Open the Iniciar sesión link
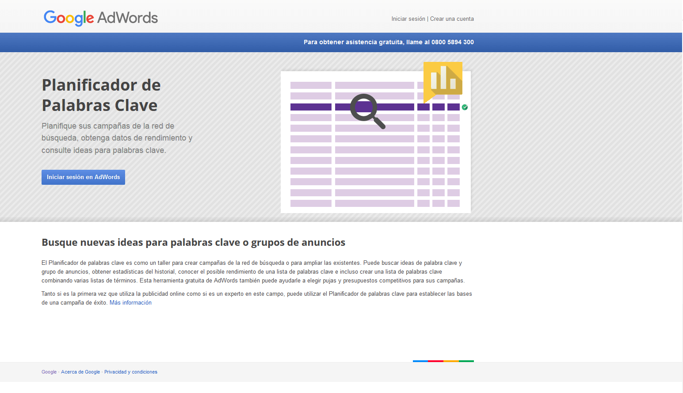 click(x=408, y=19)
